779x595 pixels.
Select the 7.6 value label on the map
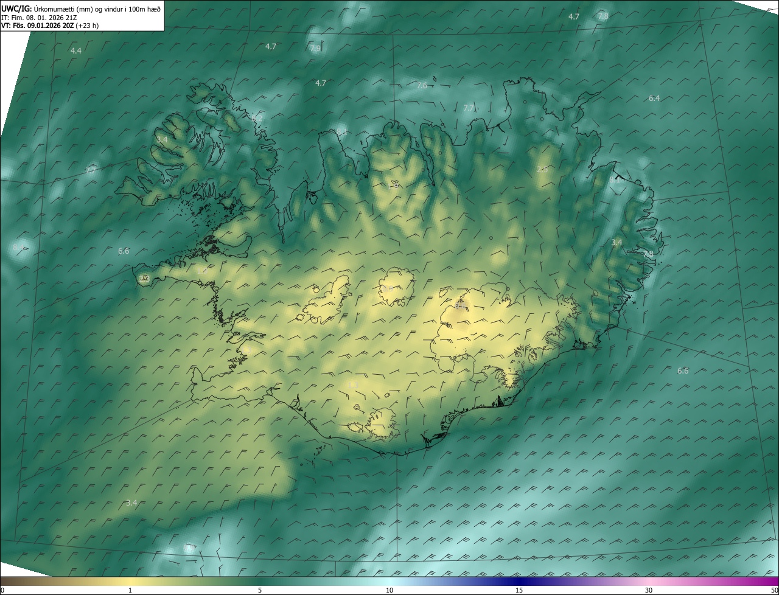click(x=421, y=86)
